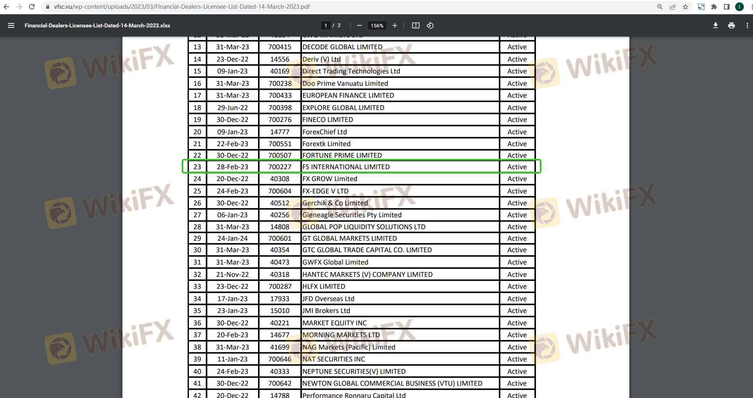
Task: Click the share page icon
Action: 673,7
